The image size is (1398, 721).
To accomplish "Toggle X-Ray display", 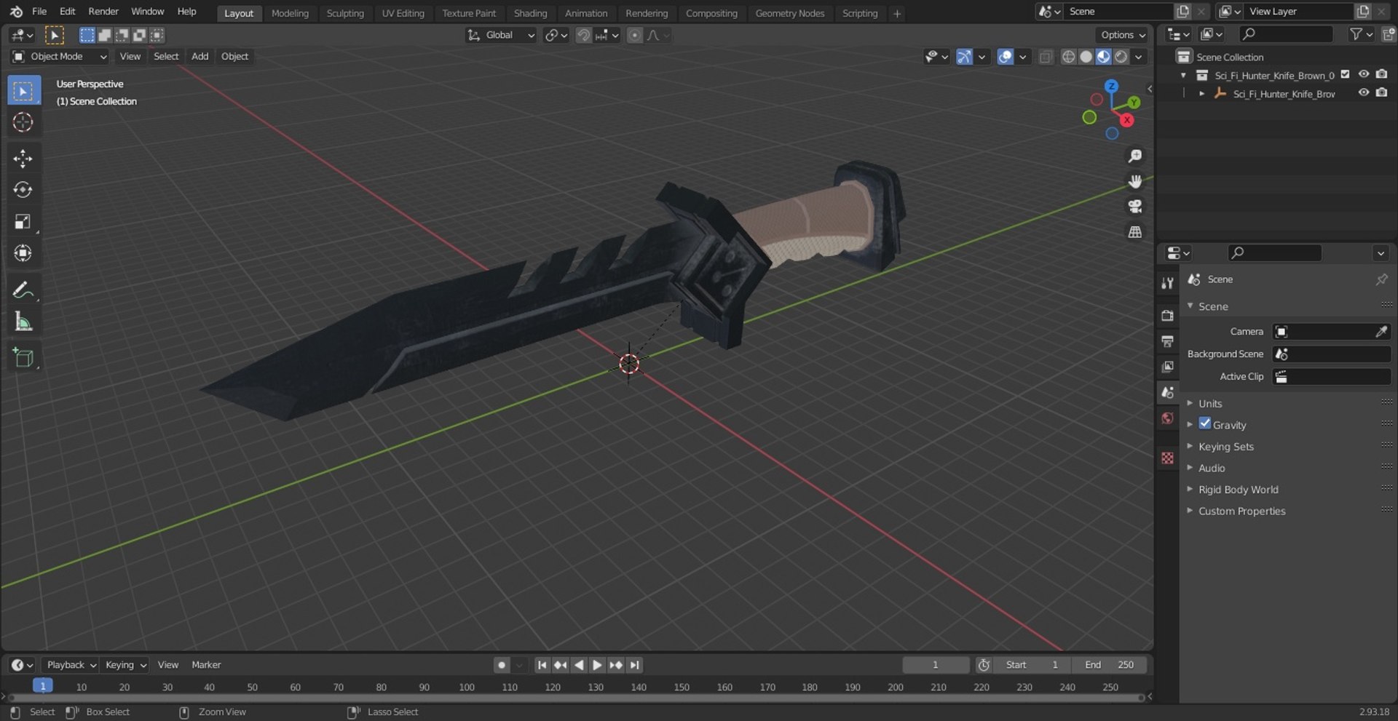I will click(1046, 57).
